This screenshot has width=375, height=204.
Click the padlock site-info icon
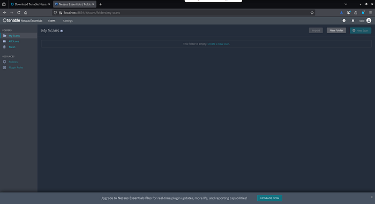(61, 13)
